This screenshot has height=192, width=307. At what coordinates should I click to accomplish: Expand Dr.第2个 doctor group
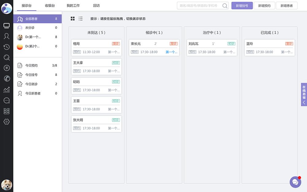[x=37, y=47]
